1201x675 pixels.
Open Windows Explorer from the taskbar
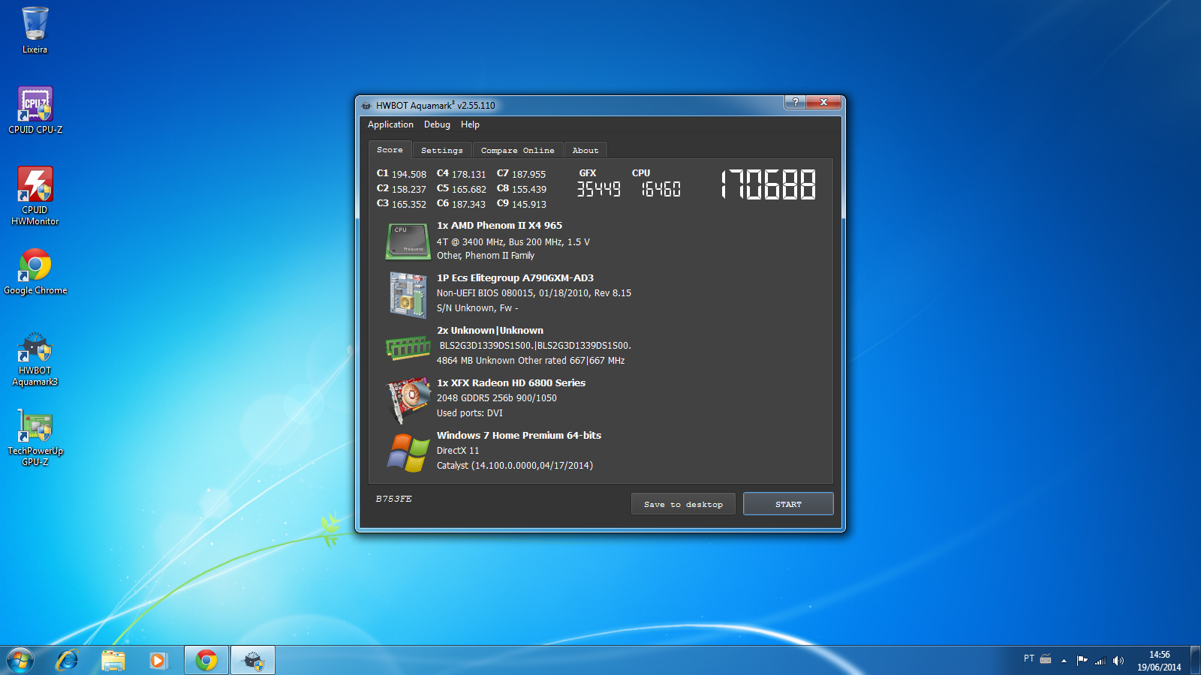[x=113, y=661]
